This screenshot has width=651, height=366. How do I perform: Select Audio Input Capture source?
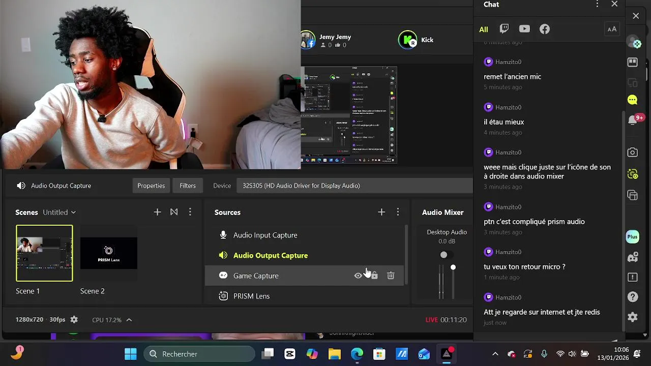[x=304, y=235]
